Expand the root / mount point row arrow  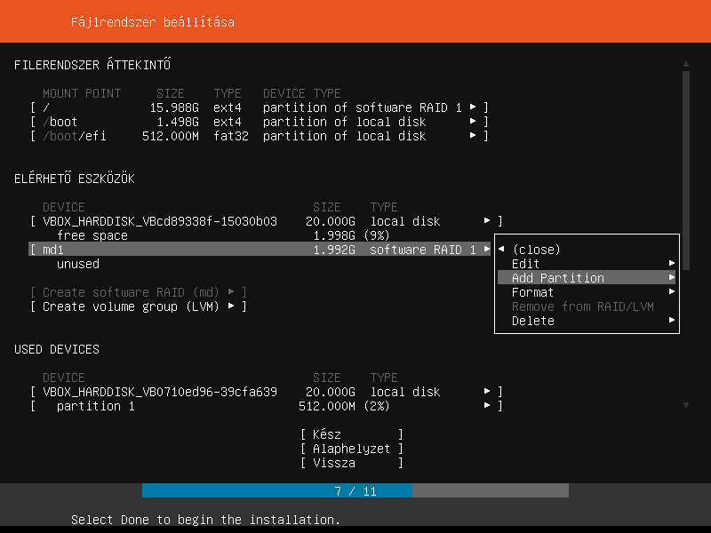[473, 107]
